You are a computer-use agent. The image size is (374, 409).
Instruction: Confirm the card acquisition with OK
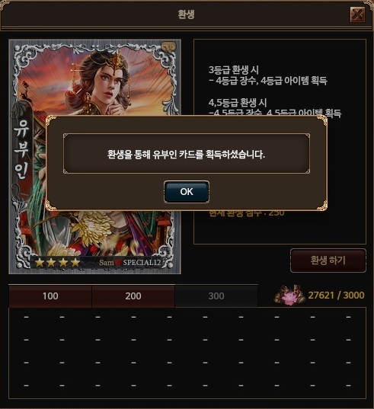187,192
